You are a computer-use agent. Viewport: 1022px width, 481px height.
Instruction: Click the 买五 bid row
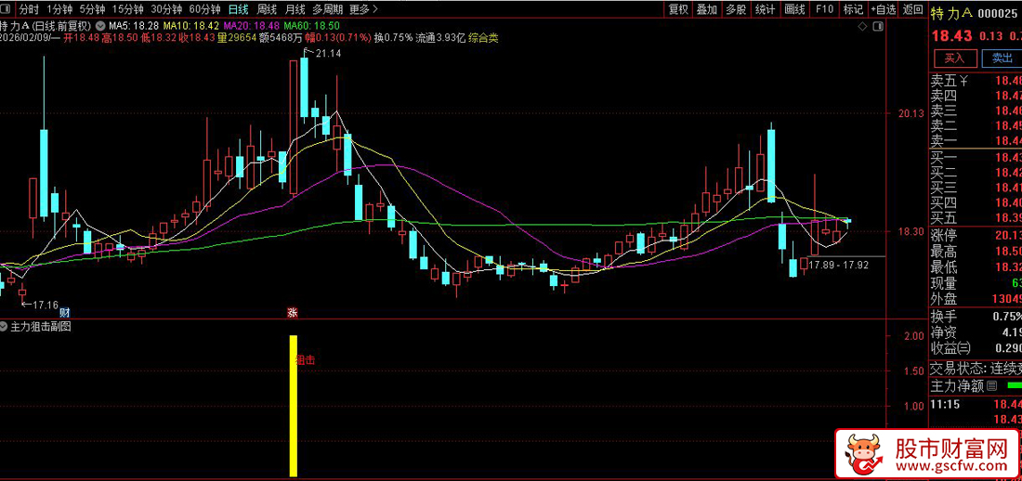pyautogui.click(x=976, y=217)
